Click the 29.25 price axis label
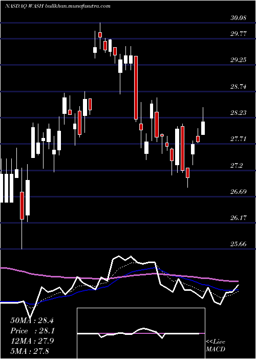 click(239, 60)
